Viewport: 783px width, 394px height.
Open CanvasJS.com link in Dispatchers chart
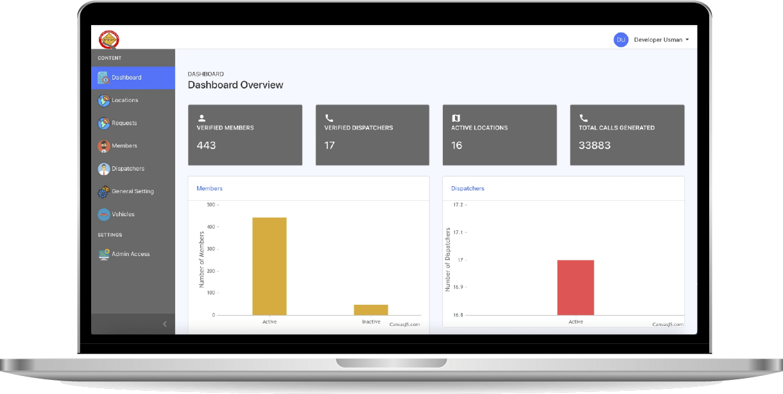[668, 325]
